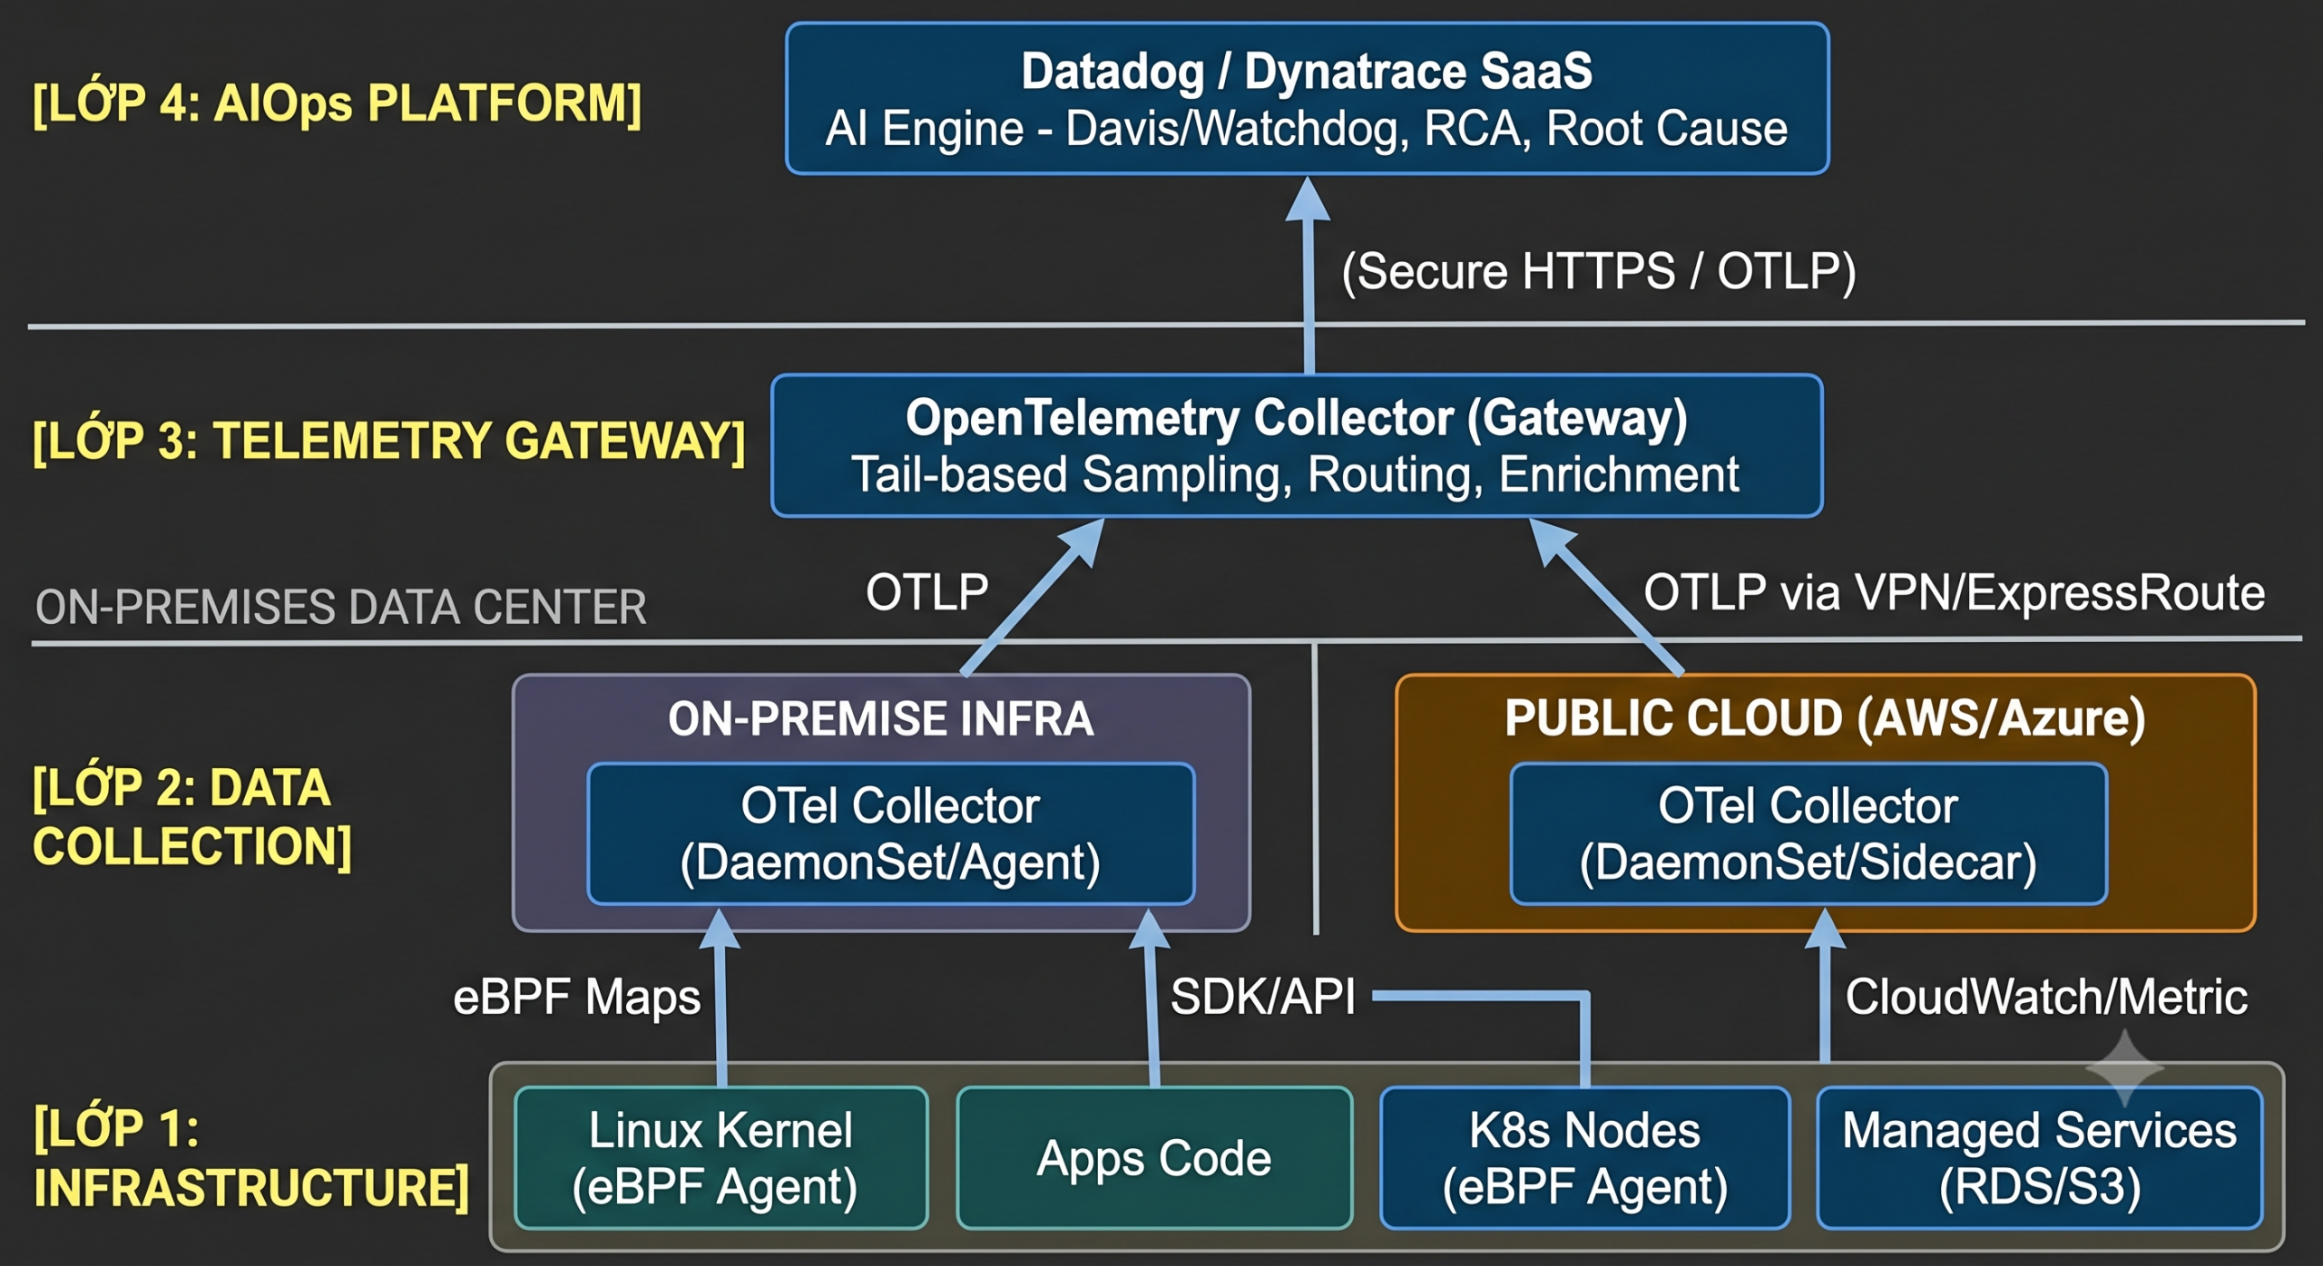The height and width of the screenshot is (1266, 2323).
Task: Click the ON-PREMISE INFRA heading
Action: click(x=881, y=718)
